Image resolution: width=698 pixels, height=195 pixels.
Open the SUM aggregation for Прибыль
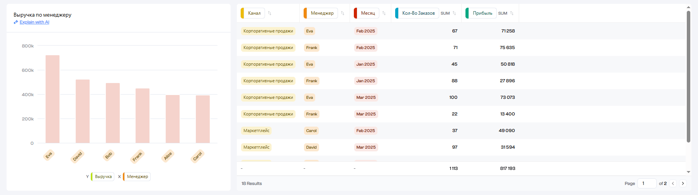503,13
